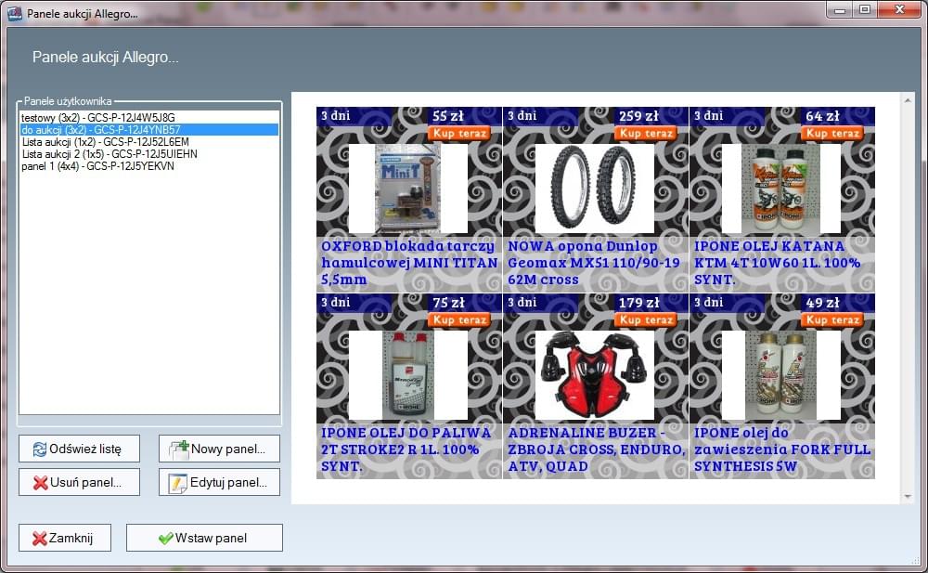The width and height of the screenshot is (928, 573).
Task: Click the red X icon on Usuń panel
Action: tap(40, 483)
